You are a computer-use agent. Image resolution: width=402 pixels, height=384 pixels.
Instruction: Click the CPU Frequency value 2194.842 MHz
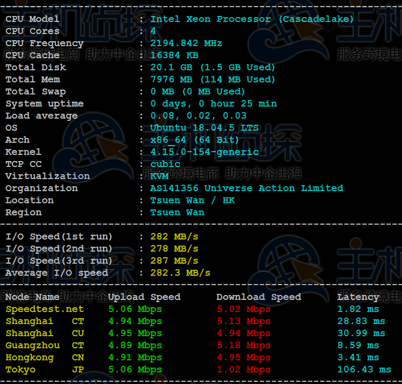186,43
